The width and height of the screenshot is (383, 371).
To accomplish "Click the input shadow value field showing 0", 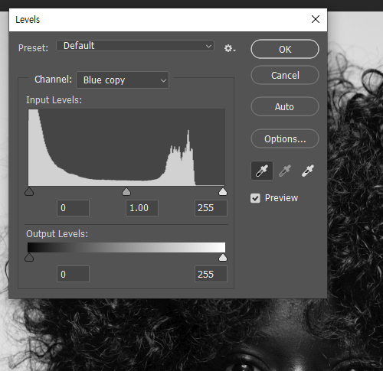I will (73, 208).
